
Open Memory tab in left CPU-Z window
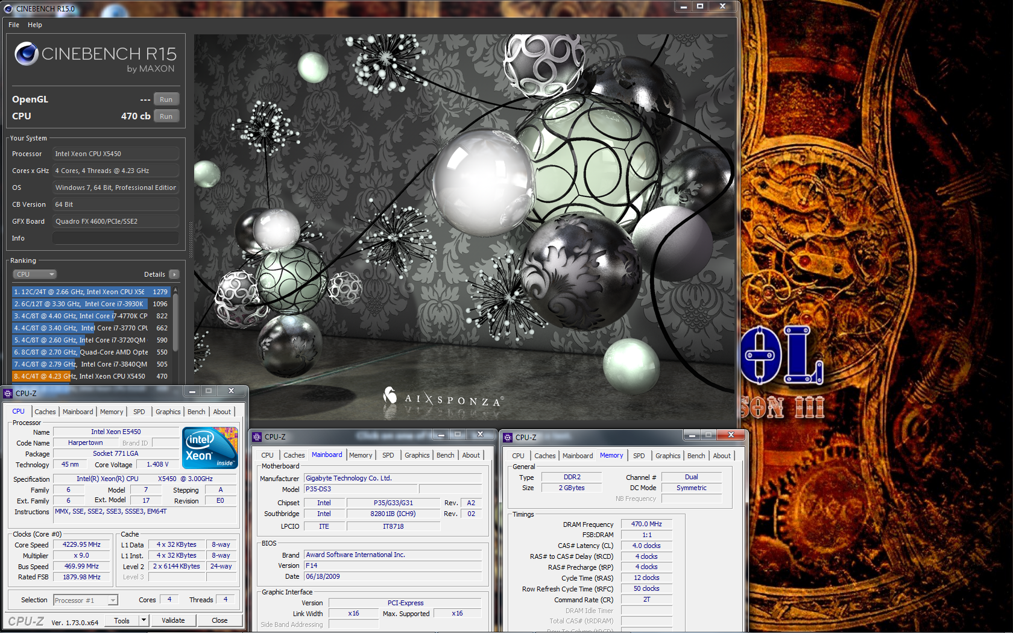tap(112, 412)
